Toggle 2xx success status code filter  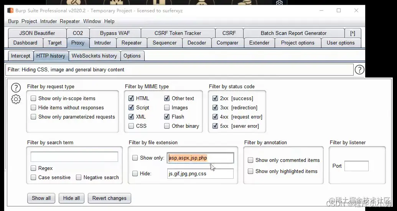click(215, 98)
